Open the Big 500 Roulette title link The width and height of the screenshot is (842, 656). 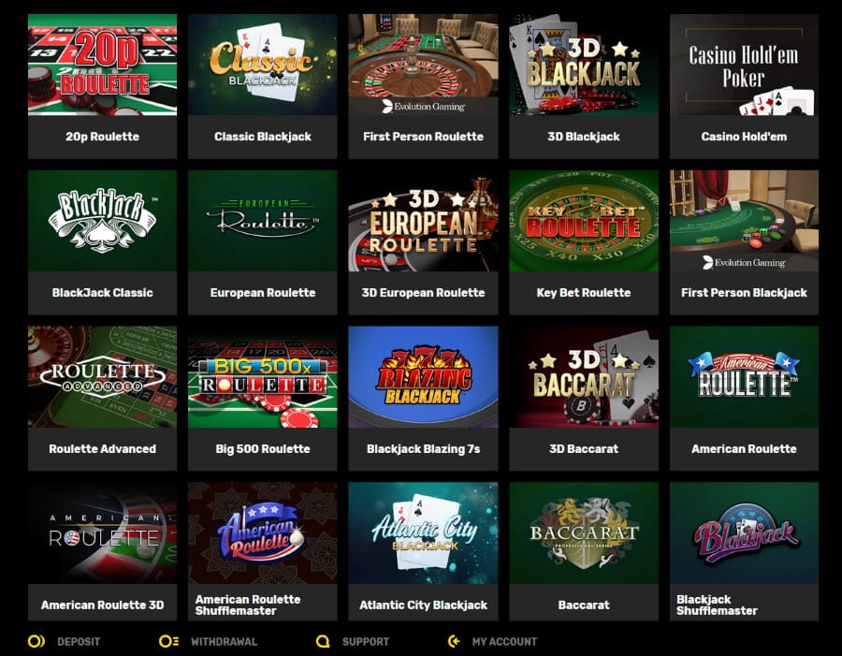(263, 448)
